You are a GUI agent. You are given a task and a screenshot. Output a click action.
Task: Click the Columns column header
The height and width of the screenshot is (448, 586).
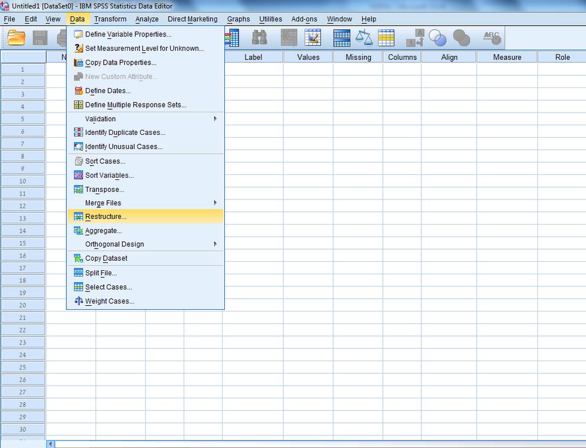point(402,57)
